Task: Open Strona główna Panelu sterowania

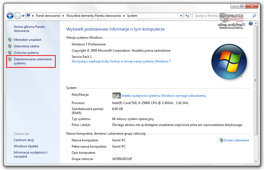Action: pyautogui.click(x=29, y=29)
